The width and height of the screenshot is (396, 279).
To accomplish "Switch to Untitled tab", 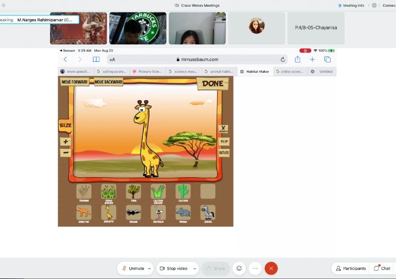I will point(322,72).
